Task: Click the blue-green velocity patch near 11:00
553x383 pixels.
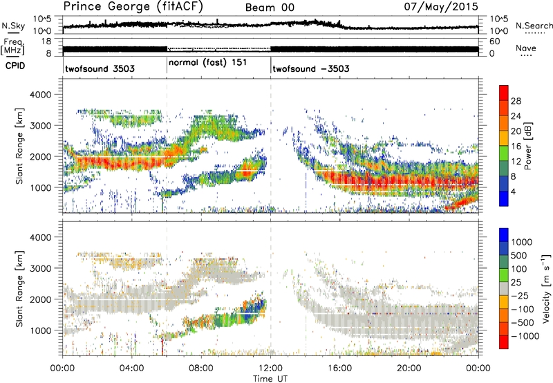Action: [252, 310]
